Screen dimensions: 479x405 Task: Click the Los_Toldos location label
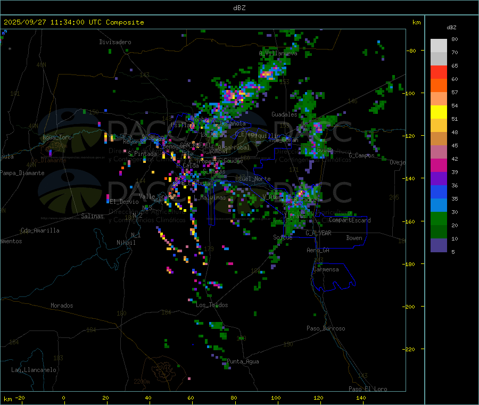click(x=212, y=305)
